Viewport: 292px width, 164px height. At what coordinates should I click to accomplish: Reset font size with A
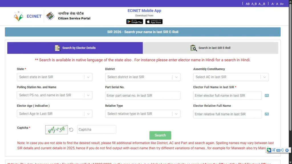tap(277, 4)
